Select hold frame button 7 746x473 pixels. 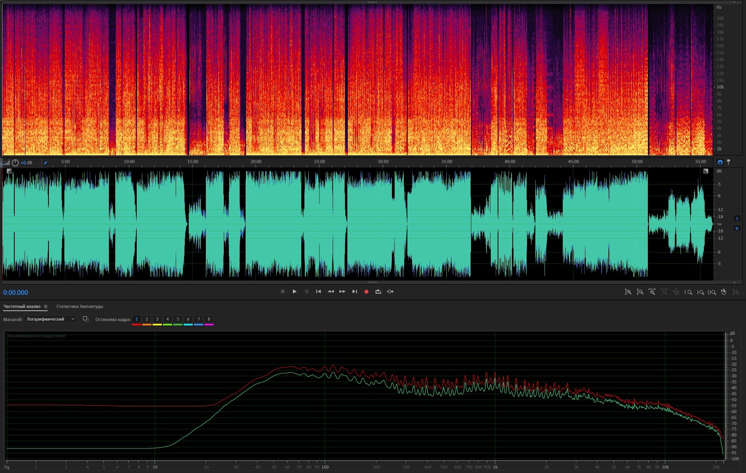(x=198, y=319)
